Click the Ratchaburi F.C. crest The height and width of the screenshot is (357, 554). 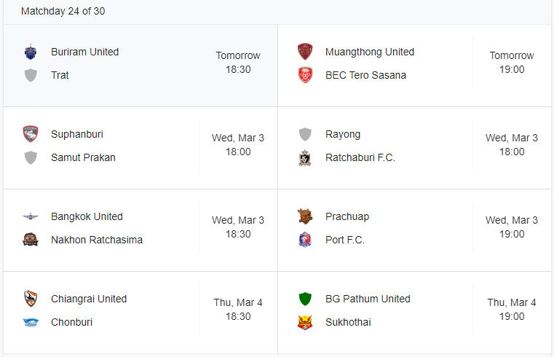pyautogui.click(x=305, y=157)
